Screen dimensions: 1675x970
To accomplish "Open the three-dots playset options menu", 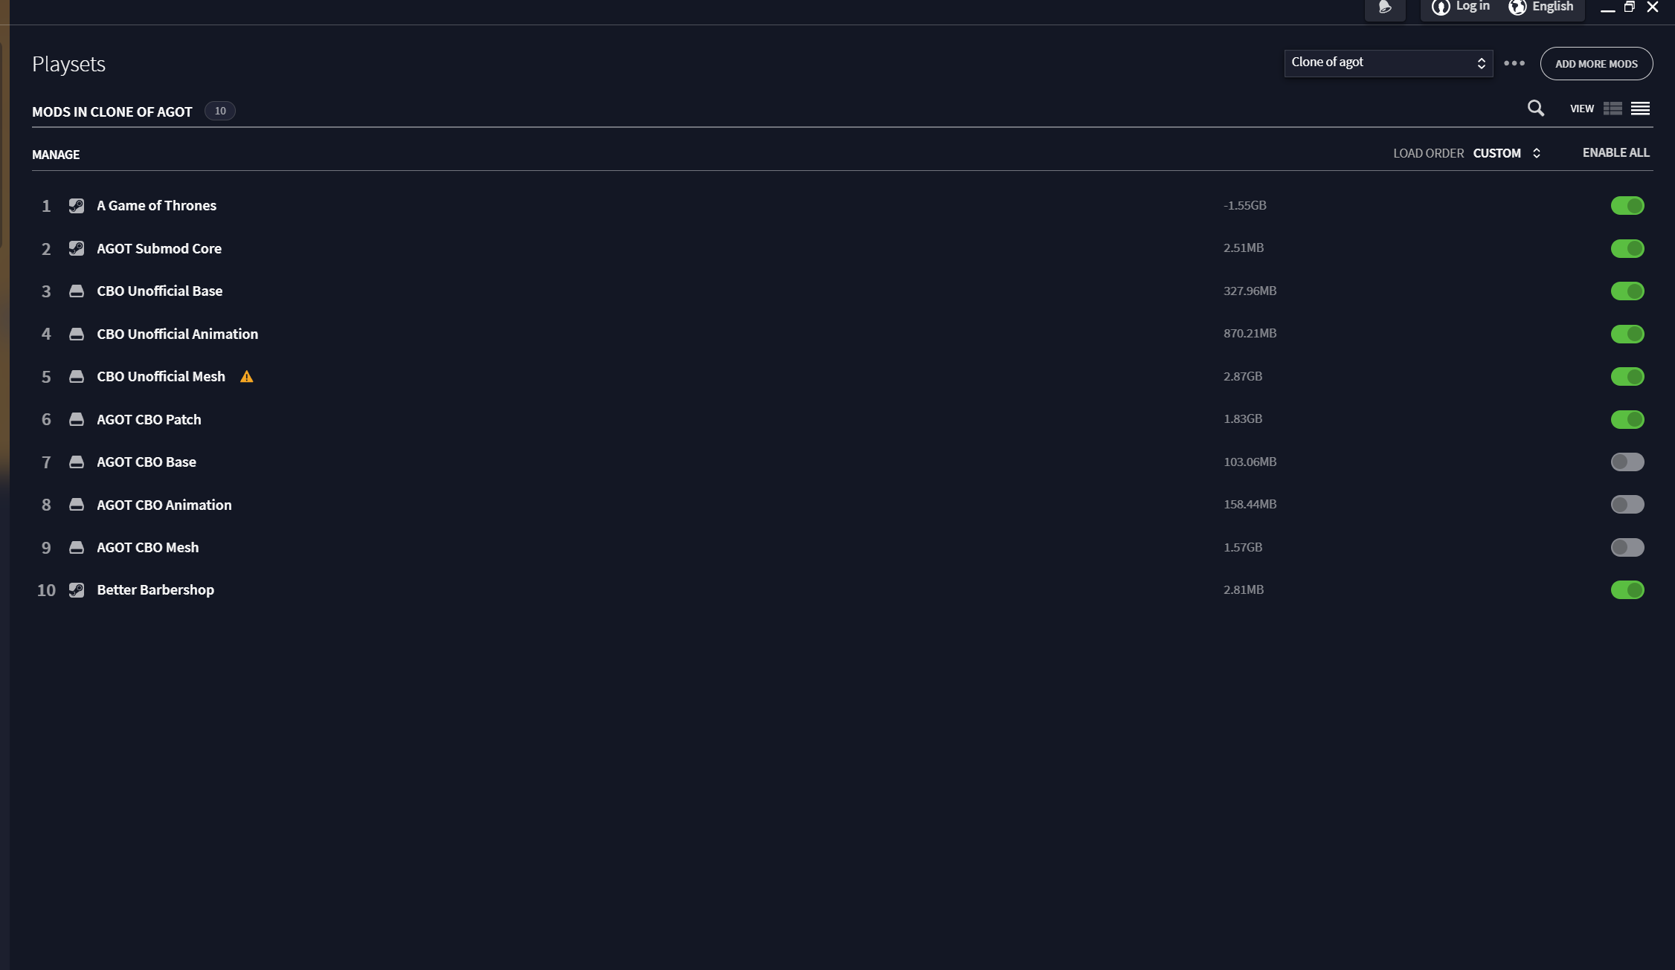I will point(1514,63).
